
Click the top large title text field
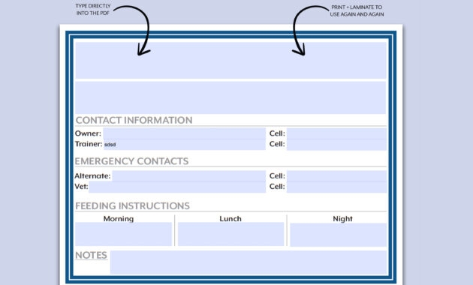[230, 60]
